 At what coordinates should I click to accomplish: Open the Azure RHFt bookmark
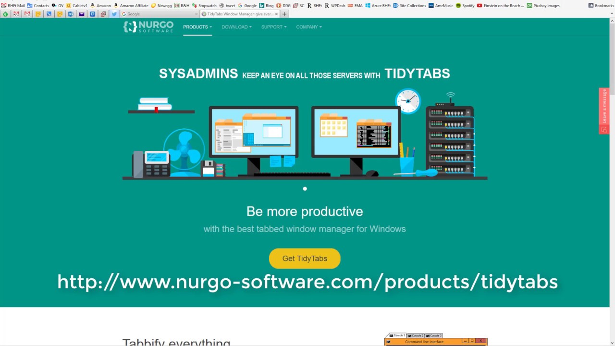pos(378,5)
